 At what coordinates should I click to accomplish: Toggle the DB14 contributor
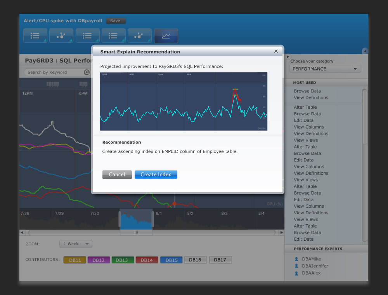pos(147,260)
